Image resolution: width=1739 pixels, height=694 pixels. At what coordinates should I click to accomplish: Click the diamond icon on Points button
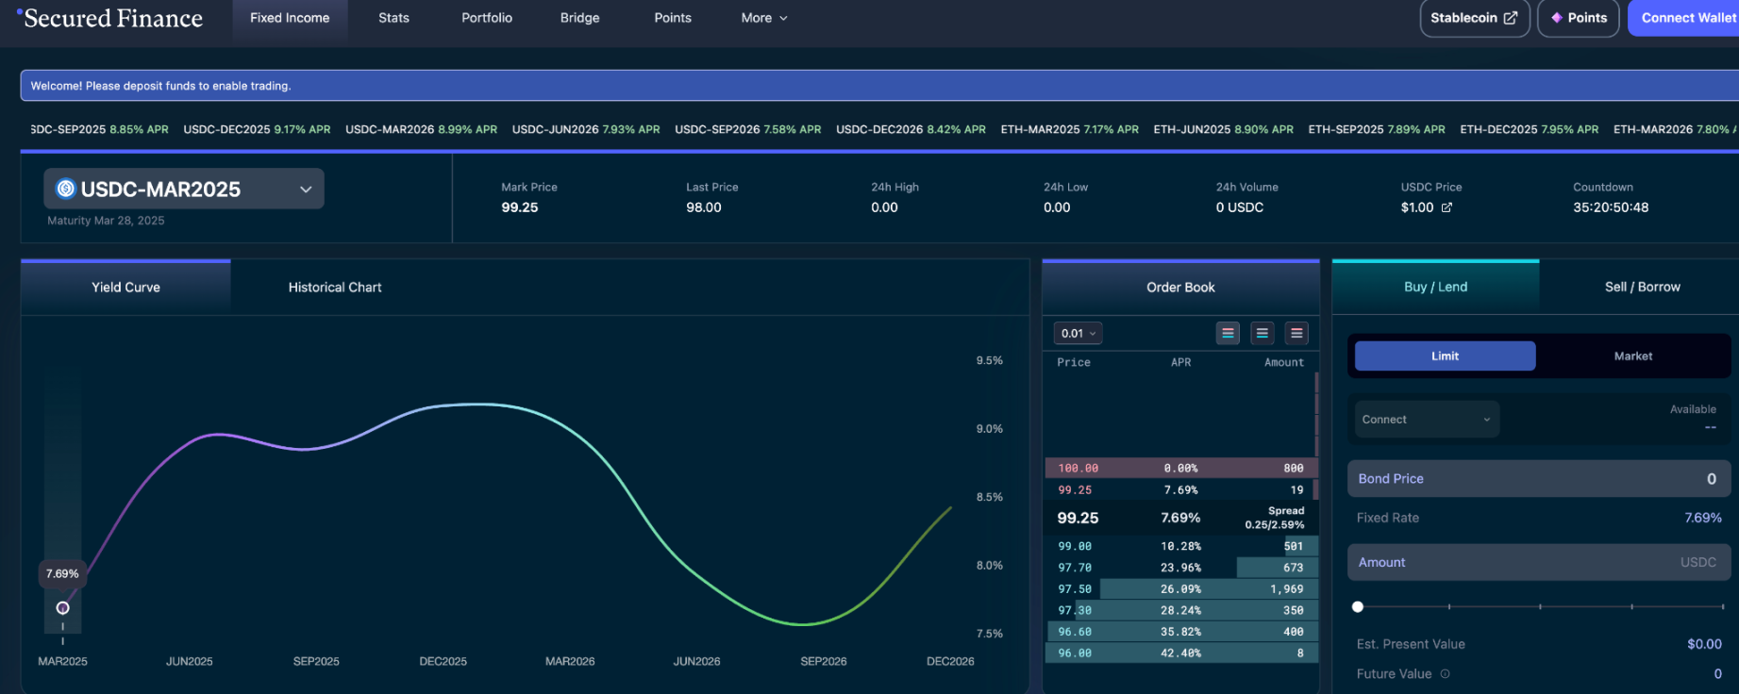tap(1557, 18)
